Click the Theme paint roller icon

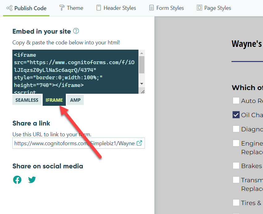(62, 8)
